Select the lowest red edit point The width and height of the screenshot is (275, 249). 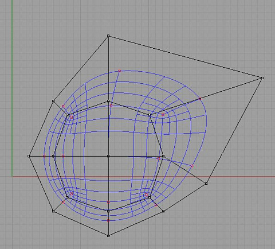click(x=108, y=220)
